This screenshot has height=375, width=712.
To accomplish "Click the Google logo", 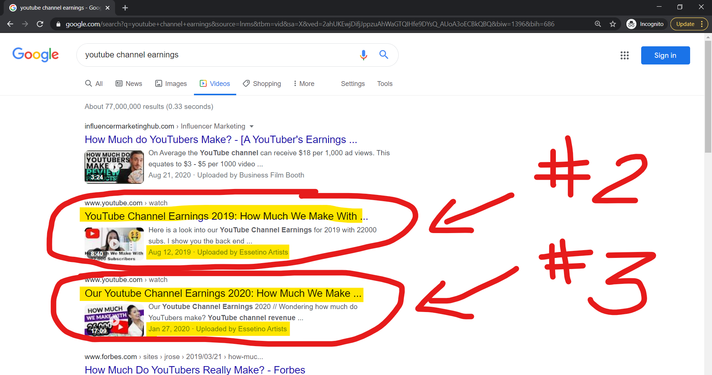I will (x=36, y=55).
